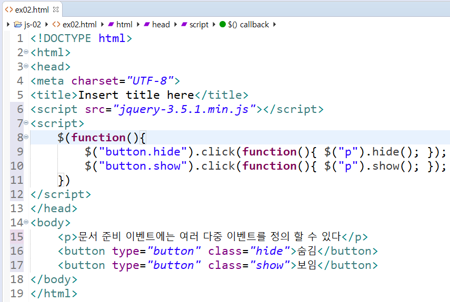Expand the arrow after js-02 breadcrumb

point(46,25)
